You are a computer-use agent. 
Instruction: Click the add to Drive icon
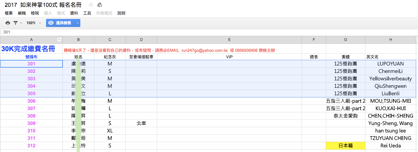coord(100,5)
